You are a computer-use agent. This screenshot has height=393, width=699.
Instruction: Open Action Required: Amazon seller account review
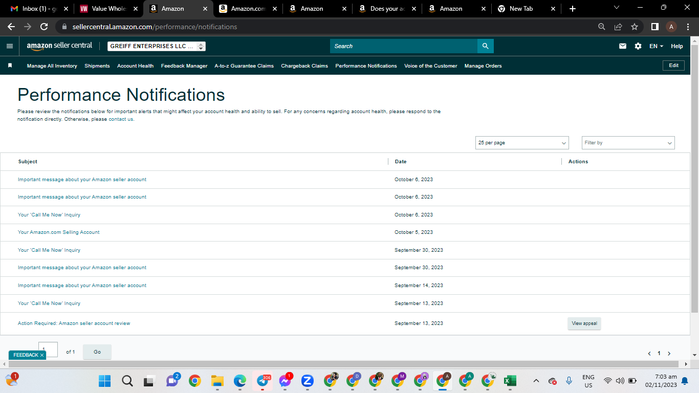pos(74,323)
